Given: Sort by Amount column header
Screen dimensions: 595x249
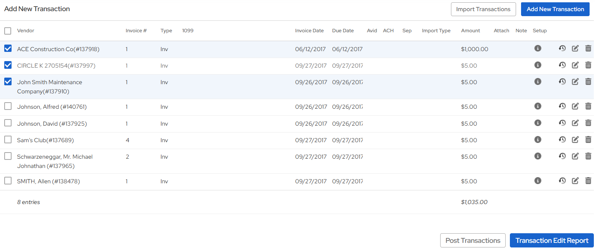Looking at the screenshot, I should tap(470, 31).
